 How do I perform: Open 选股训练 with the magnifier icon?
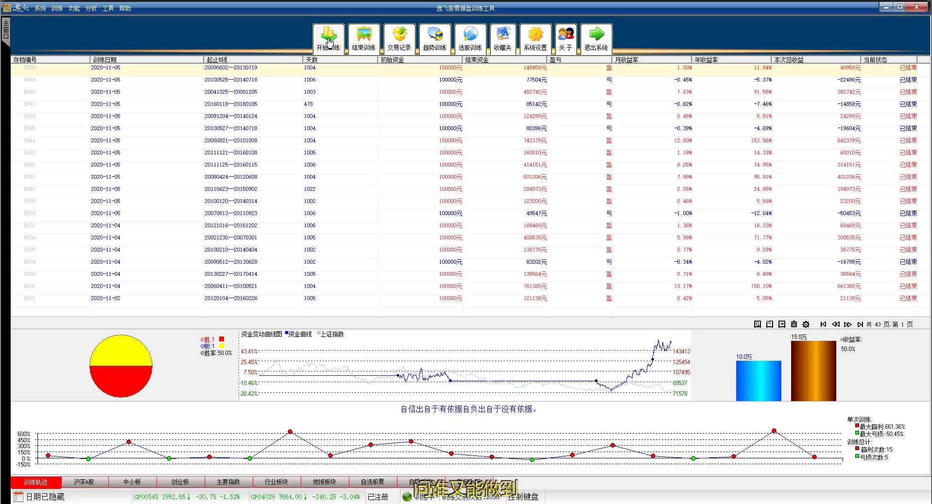coord(470,38)
